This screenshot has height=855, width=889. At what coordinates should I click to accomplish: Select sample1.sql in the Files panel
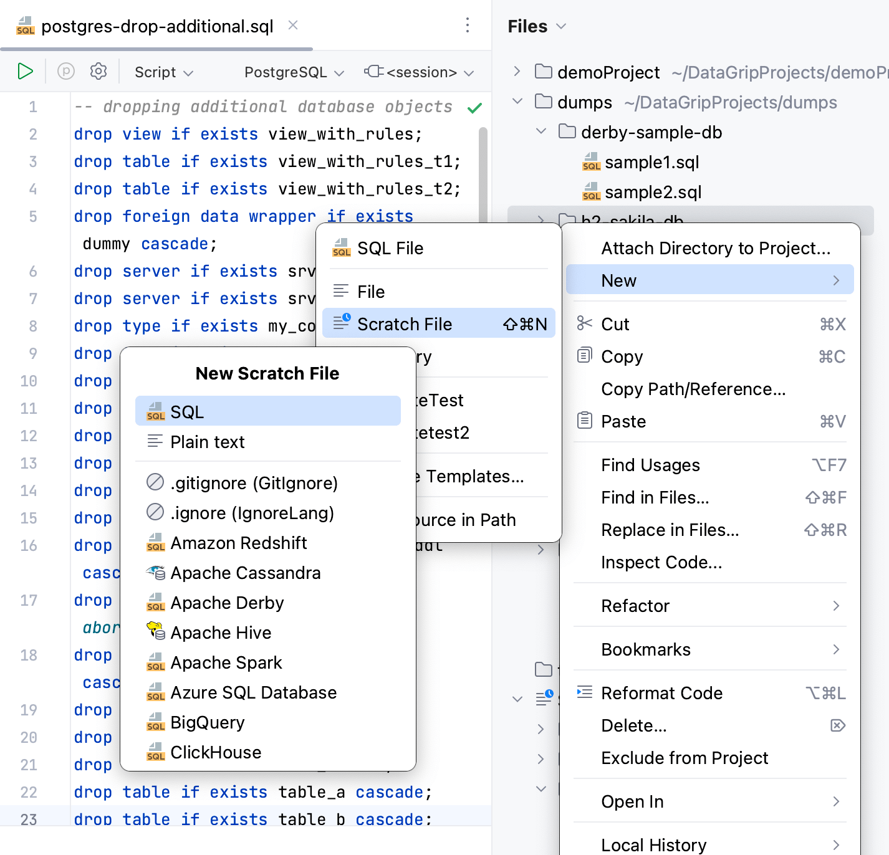pos(651,162)
